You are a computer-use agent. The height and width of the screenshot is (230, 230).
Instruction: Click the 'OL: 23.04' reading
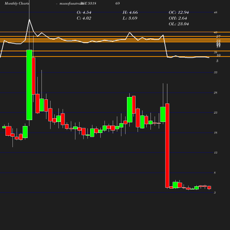[178, 24]
